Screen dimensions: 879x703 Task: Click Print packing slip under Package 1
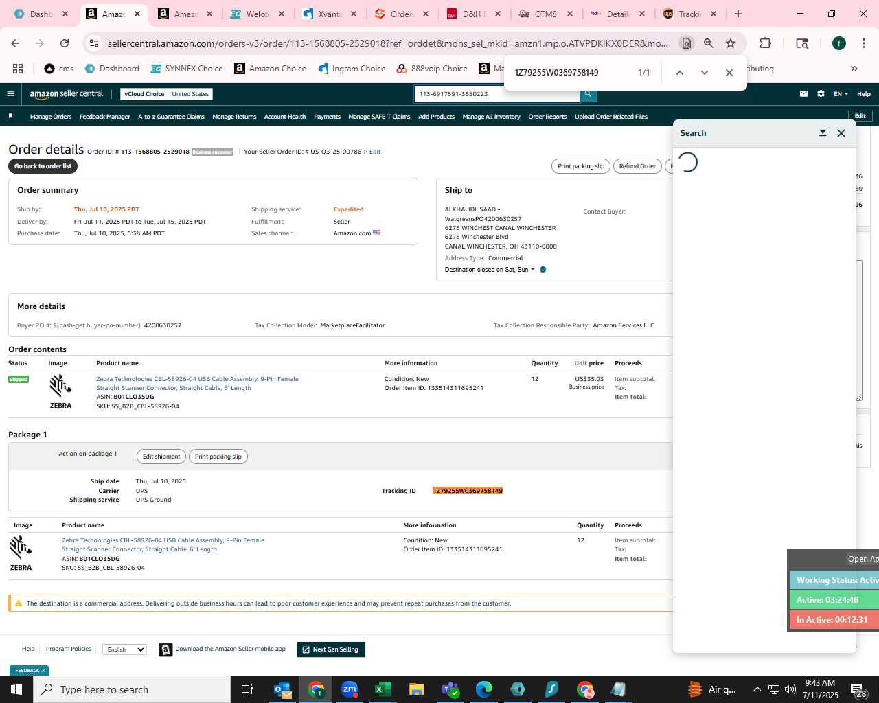(218, 457)
